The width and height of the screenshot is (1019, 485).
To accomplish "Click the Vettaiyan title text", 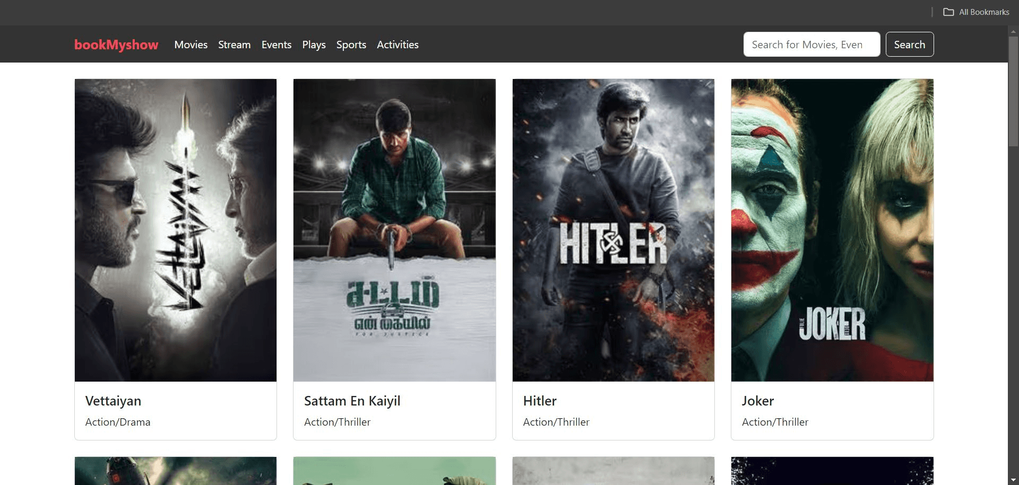I will point(113,401).
